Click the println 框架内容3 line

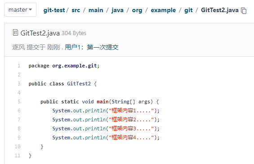click(x=106, y=129)
